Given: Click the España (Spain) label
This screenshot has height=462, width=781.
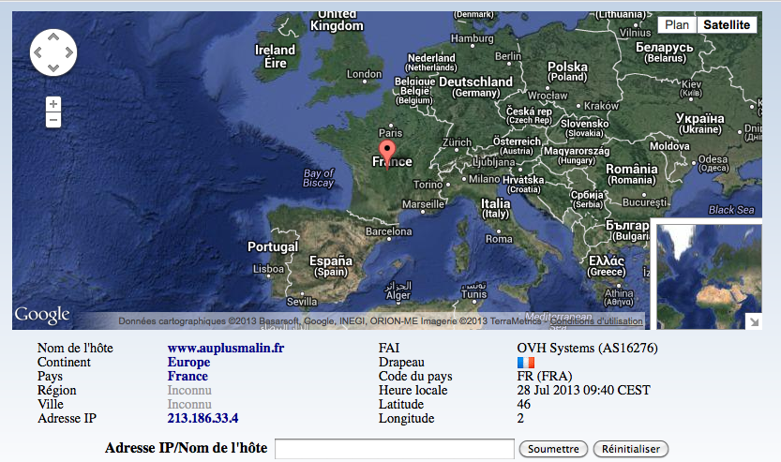Looking at the screenshot, I should coord(331,266).
